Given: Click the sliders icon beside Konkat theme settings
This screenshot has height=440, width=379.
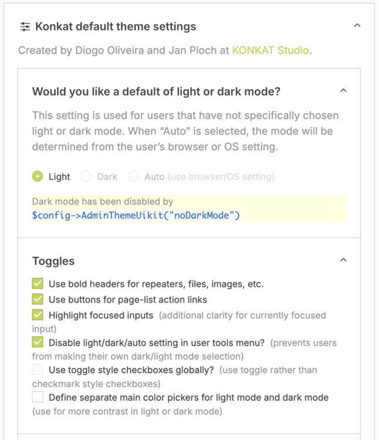Looking at the screenshot, I should pyautogui.click(x=25, y=26).
